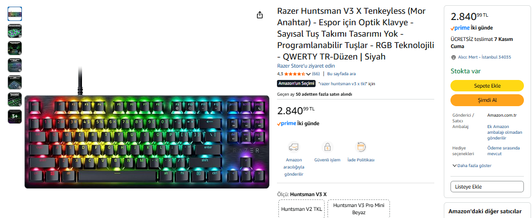Open 'Razer Store'u ziyaret edin' link
Screen dimensions: 532x218
pyautogui.click(x=306, y=66)
